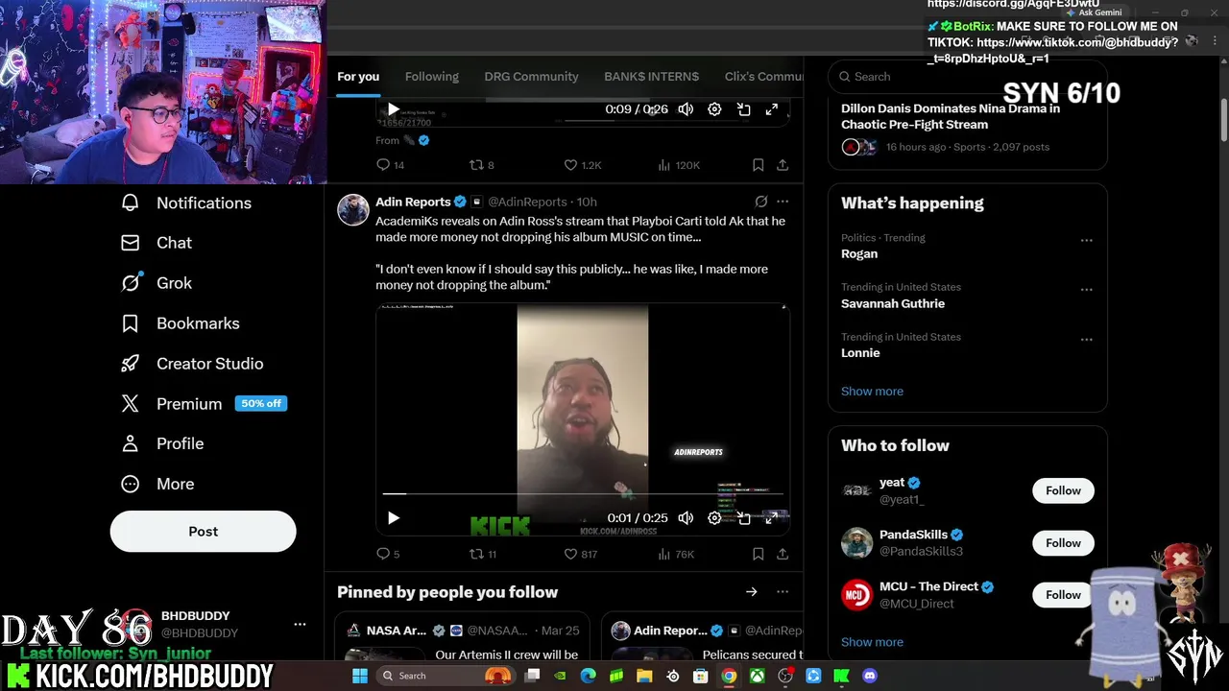The width and height of the screenshot is (1229, 691).
Task: Click the Post button
Action: tap(203, 531)
